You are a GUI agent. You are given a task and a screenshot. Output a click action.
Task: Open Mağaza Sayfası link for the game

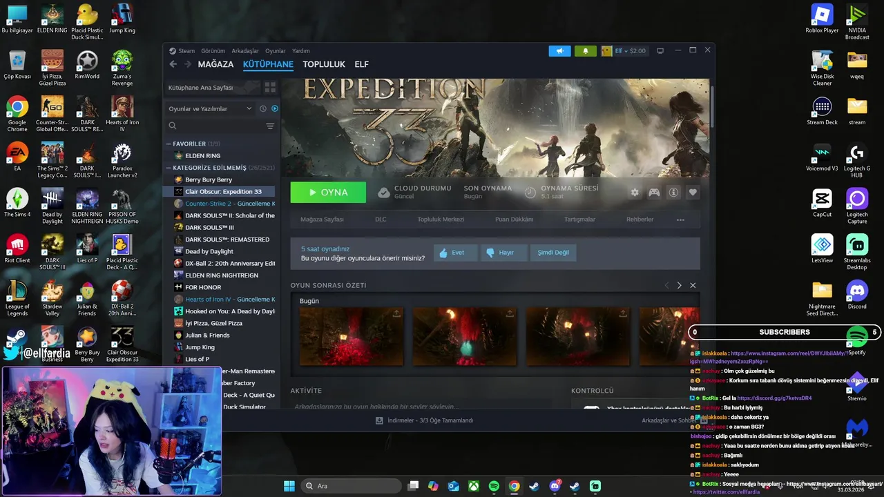click(322, 220)
